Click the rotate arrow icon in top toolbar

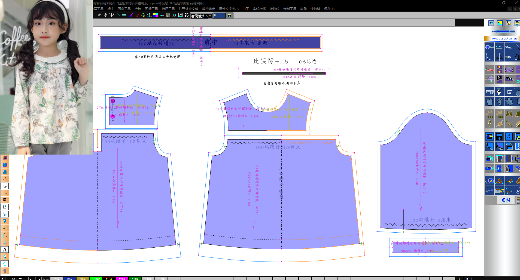106,15
